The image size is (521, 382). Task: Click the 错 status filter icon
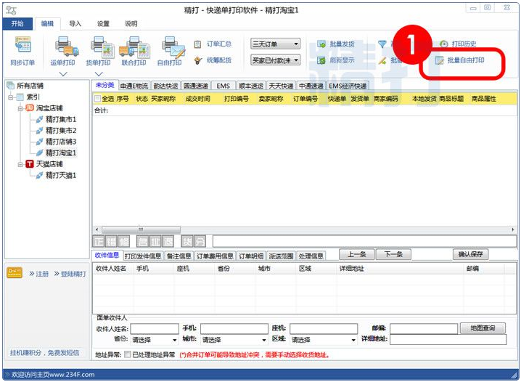tap(111, 241)
